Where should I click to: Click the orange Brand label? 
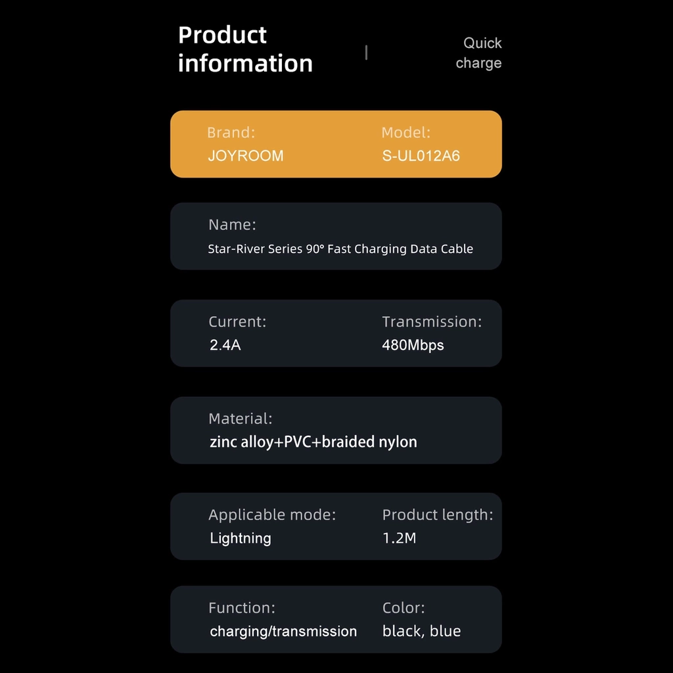tap(231, 132)
